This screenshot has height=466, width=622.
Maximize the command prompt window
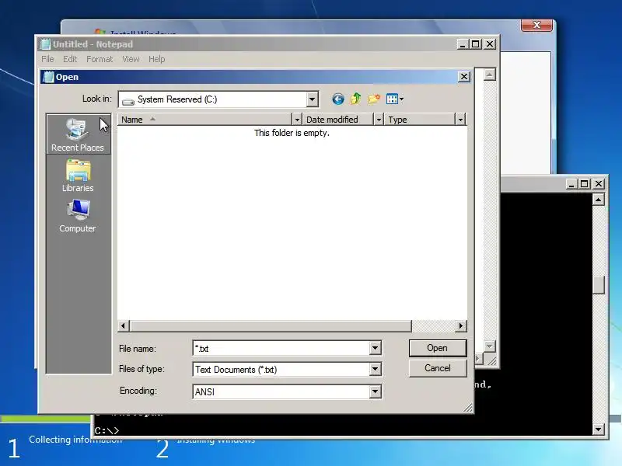(585, 184)
